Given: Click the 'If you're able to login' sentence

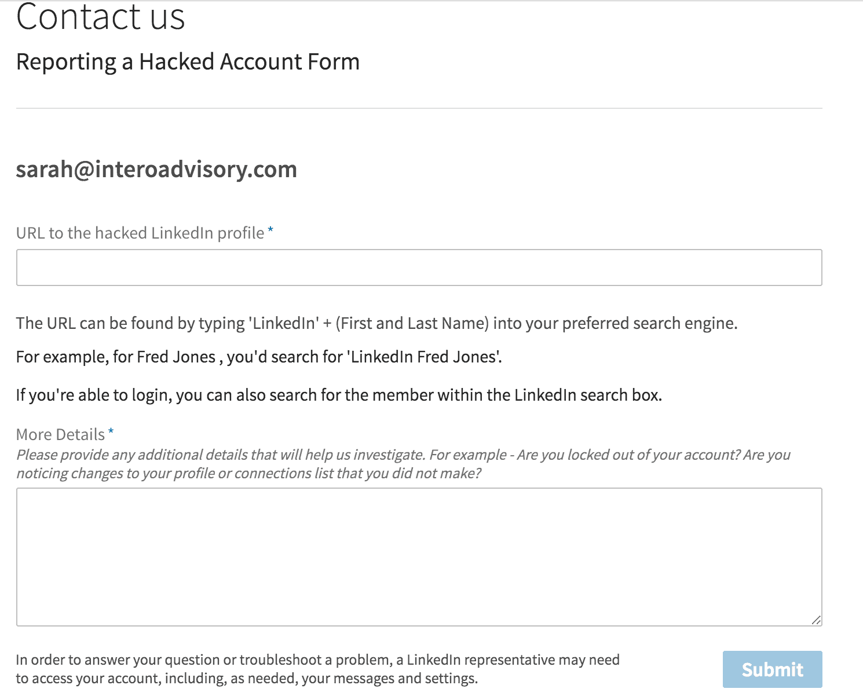Looking at the screenshot, I should point(339,395).
